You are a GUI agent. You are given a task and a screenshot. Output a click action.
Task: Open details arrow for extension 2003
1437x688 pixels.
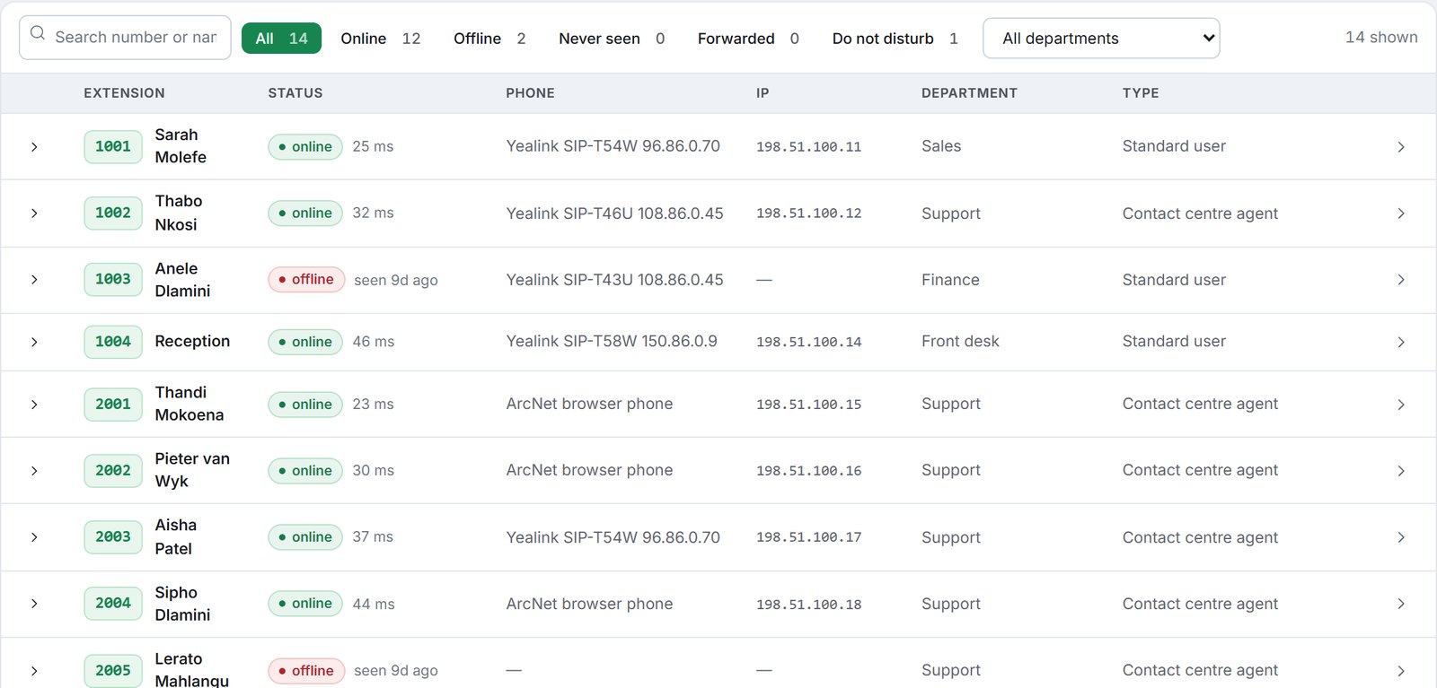1401,536
